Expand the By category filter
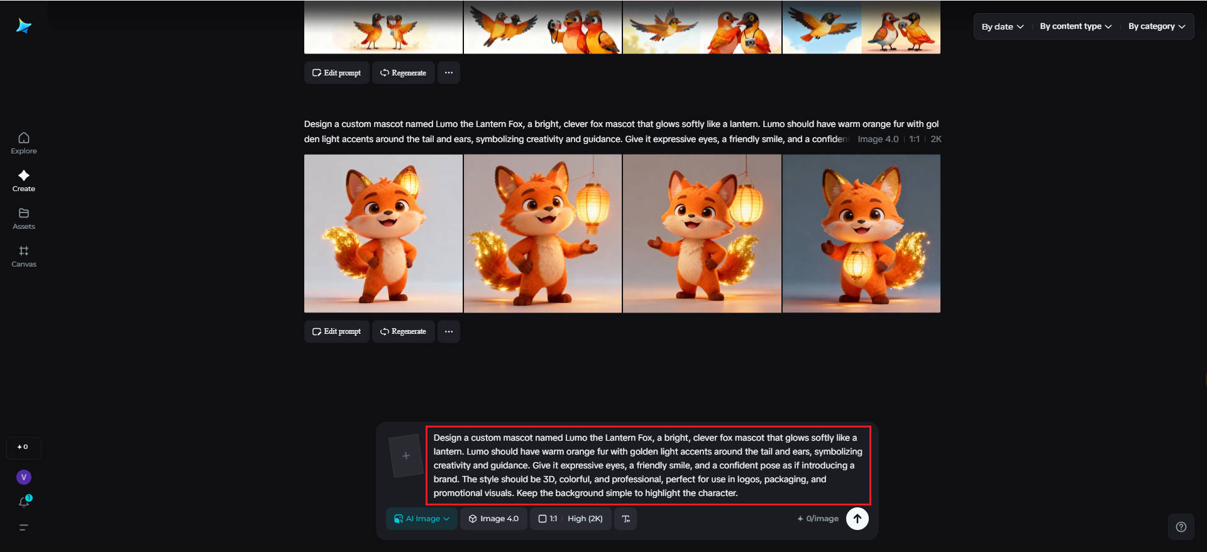 pos(1156,26)
